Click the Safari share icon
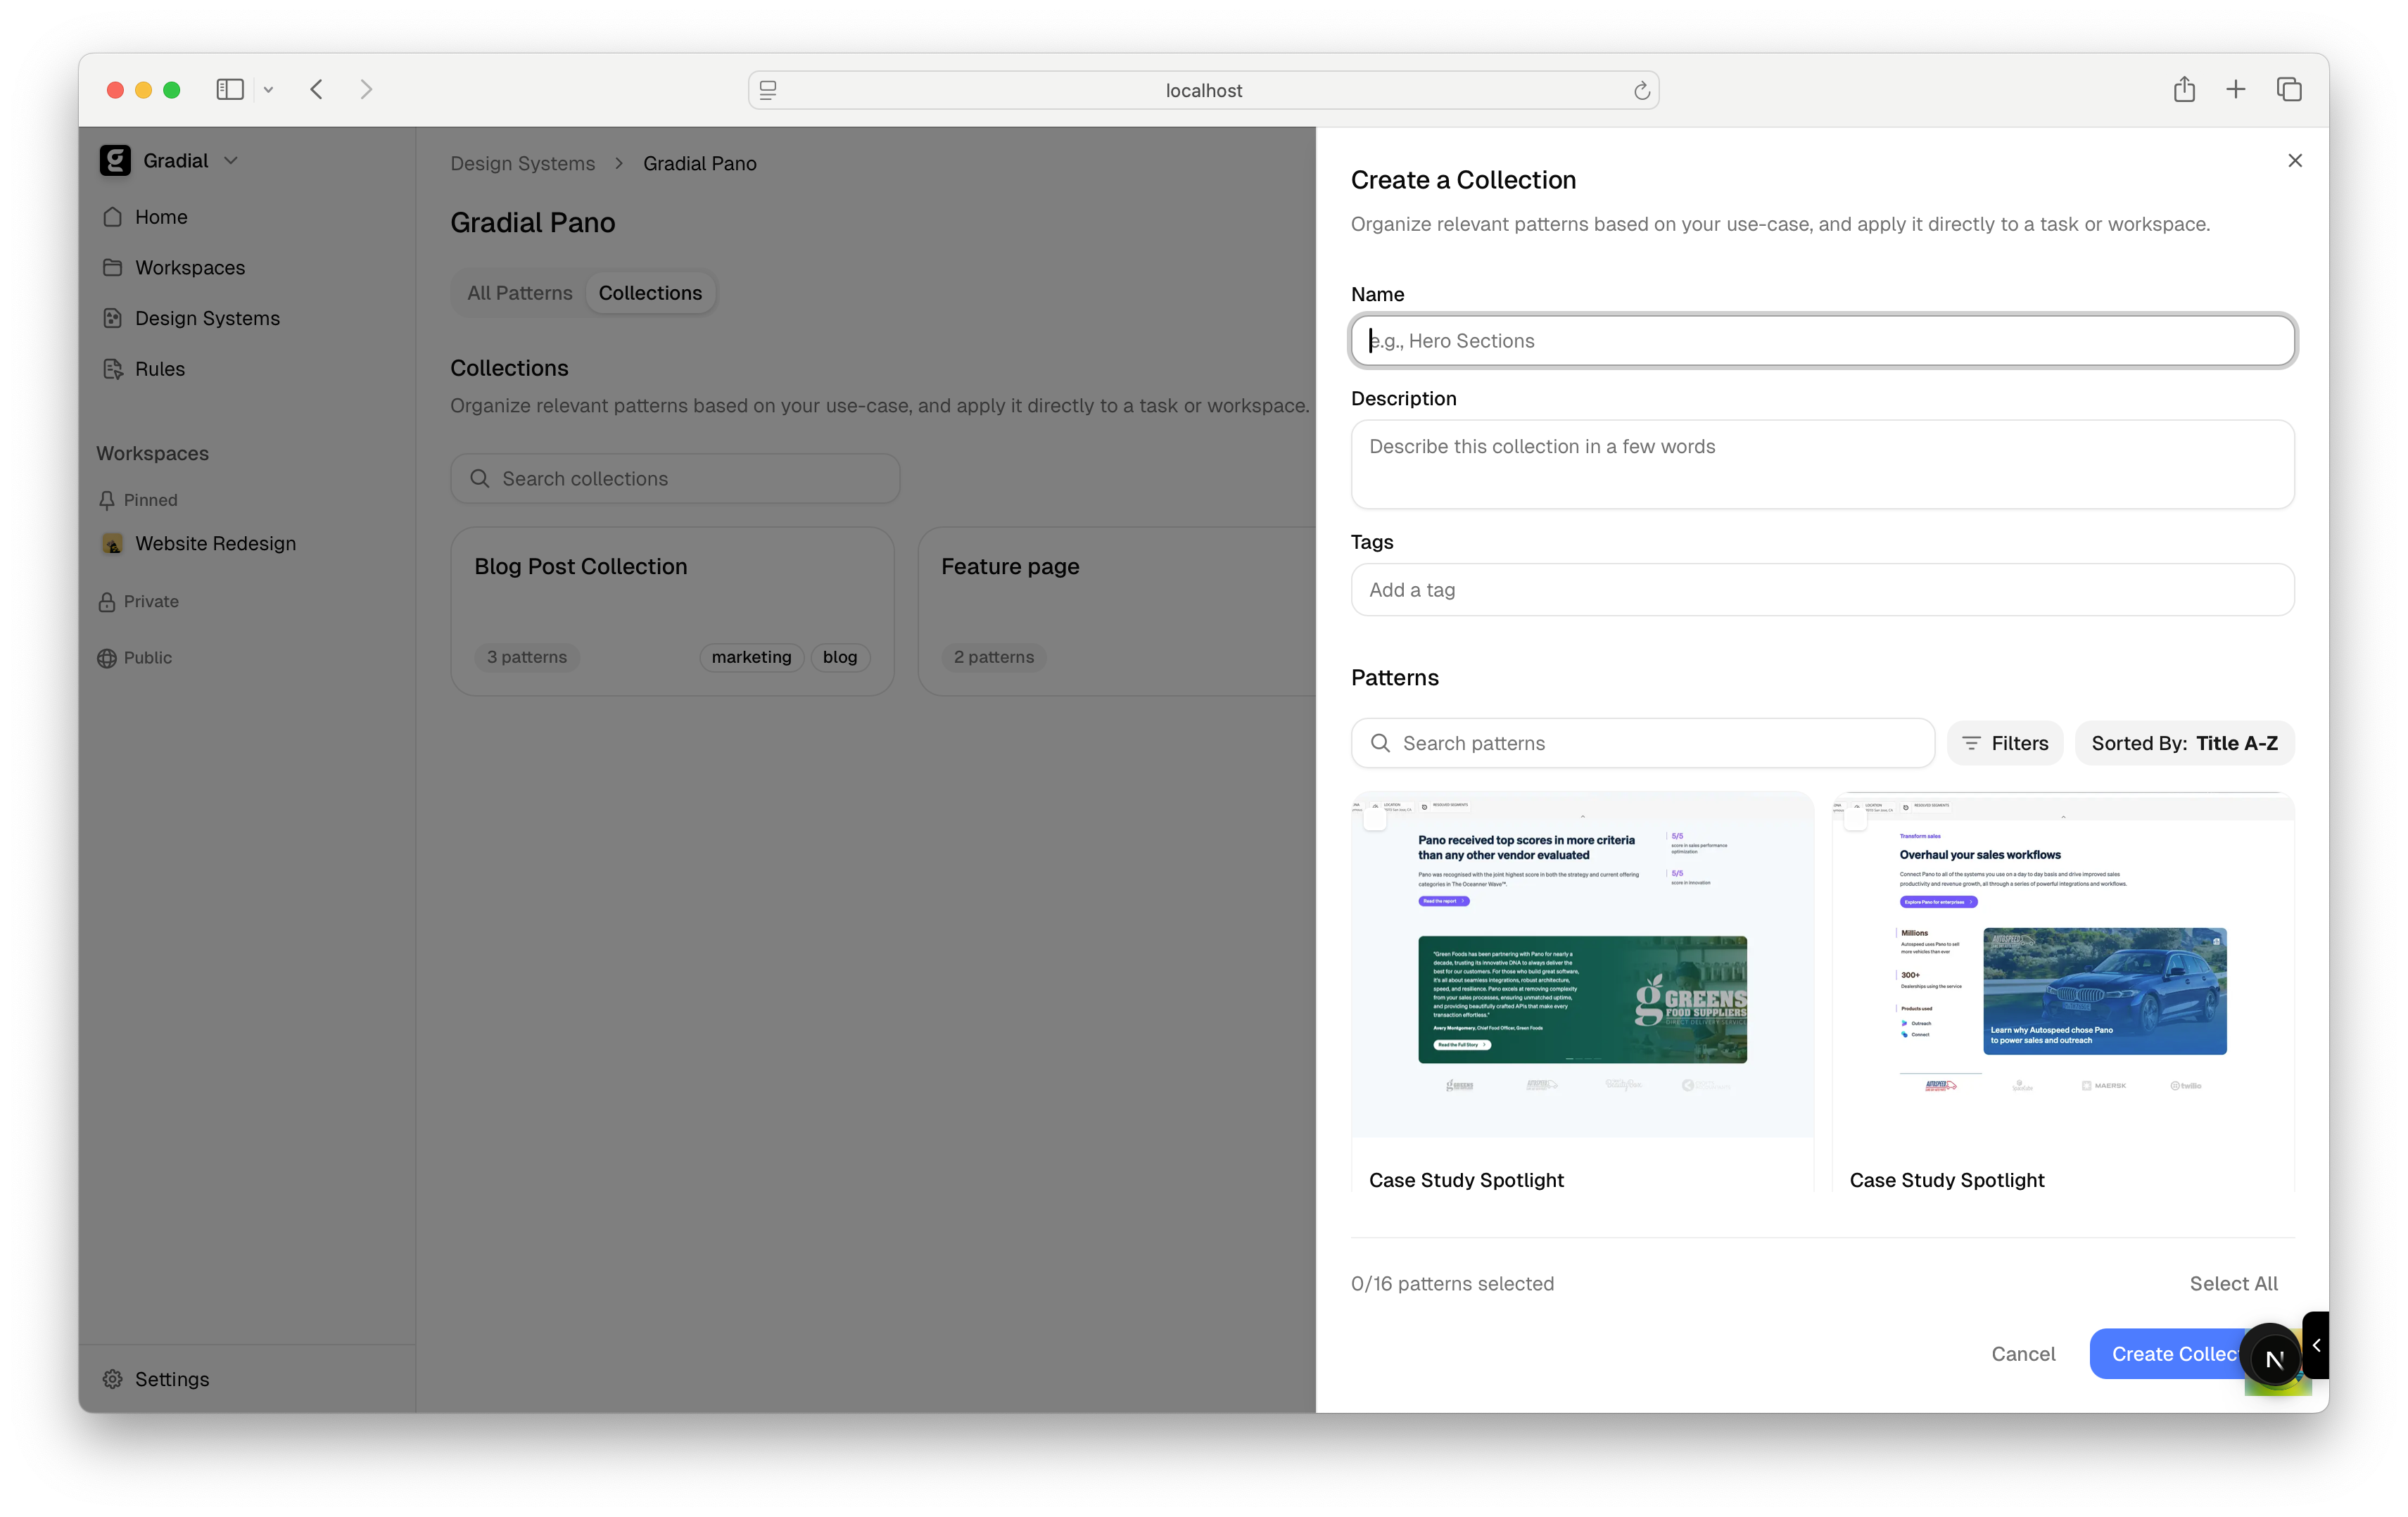 click(2184, 90)
